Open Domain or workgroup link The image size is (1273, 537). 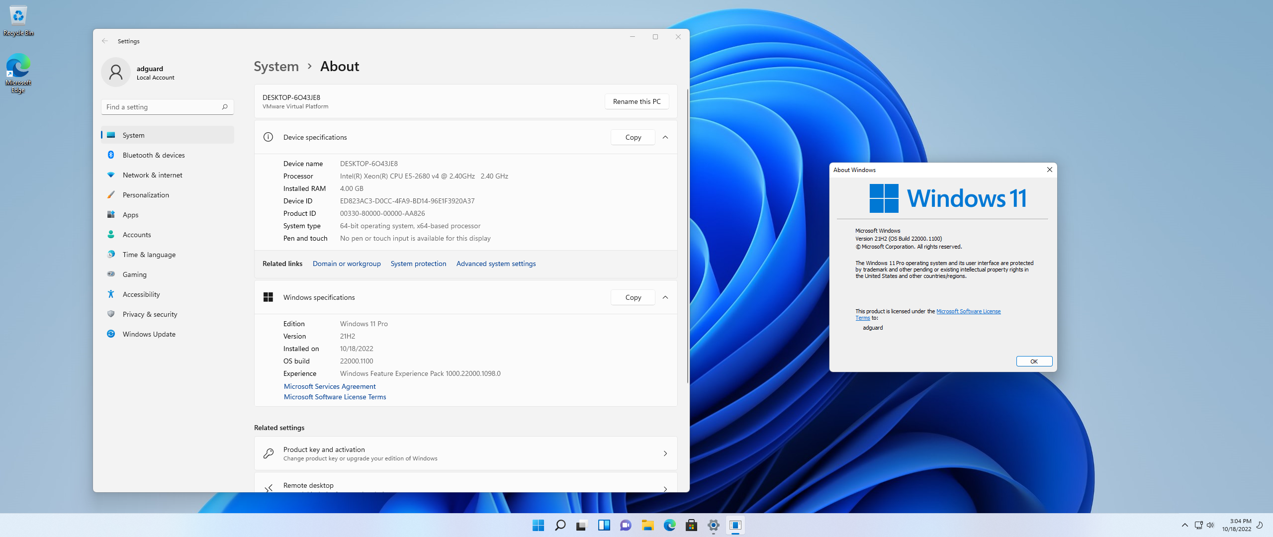point(347,264)
